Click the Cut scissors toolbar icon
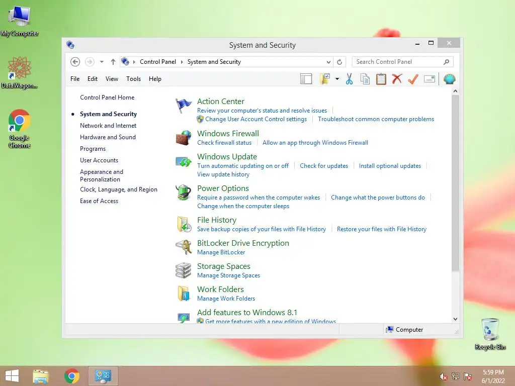 tap(349, 79)
